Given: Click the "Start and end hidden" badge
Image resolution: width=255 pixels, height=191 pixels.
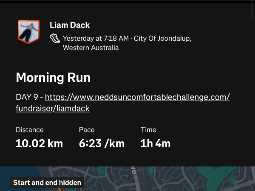Looking at the screenshot, I should click(x=47, y=183).
